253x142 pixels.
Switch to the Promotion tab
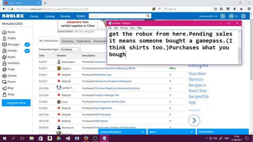[x=100, y=41]
